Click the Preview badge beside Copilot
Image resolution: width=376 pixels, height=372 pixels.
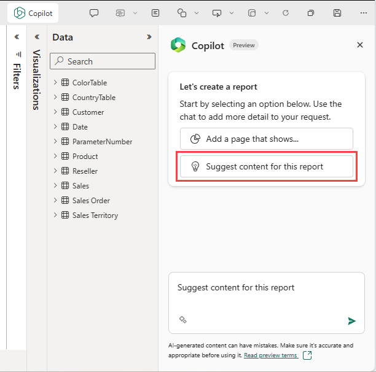244,45
